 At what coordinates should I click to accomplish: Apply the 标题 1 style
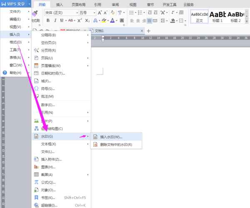pos(217,17)
